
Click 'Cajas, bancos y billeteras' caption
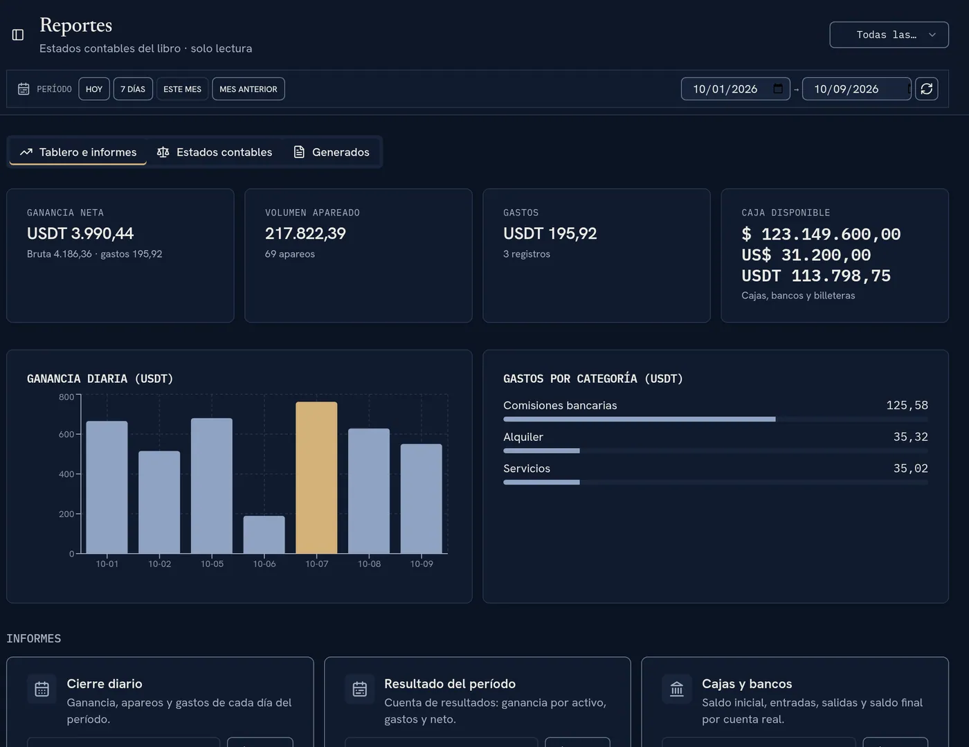(x=798, y=296)
